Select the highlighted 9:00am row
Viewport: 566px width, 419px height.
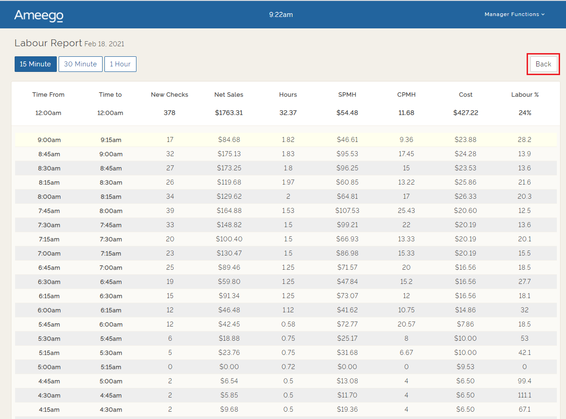click(x=283, y=140)
